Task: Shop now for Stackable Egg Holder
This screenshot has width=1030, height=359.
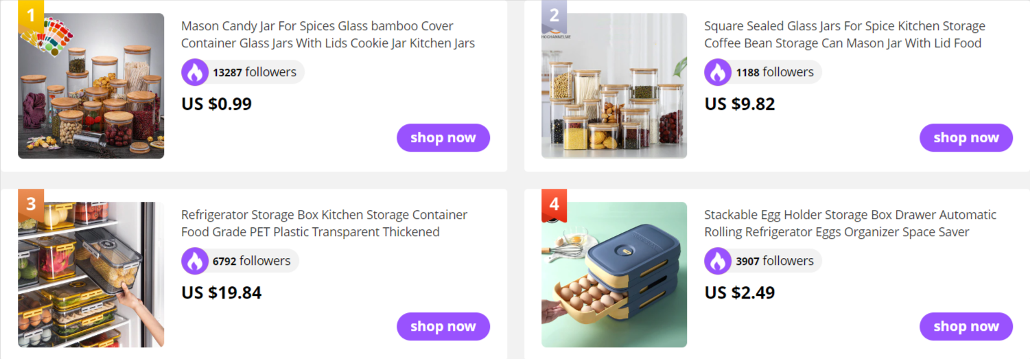Action: [x=966, y=326]
